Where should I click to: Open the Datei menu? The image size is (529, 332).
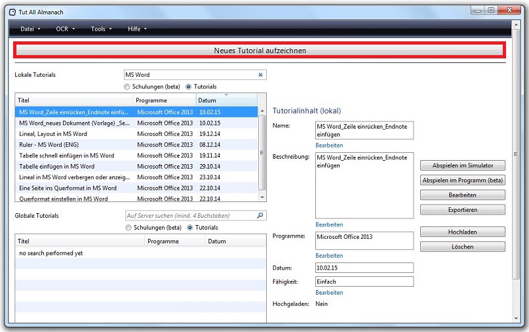pyautogui.click(x=30, y=29)
